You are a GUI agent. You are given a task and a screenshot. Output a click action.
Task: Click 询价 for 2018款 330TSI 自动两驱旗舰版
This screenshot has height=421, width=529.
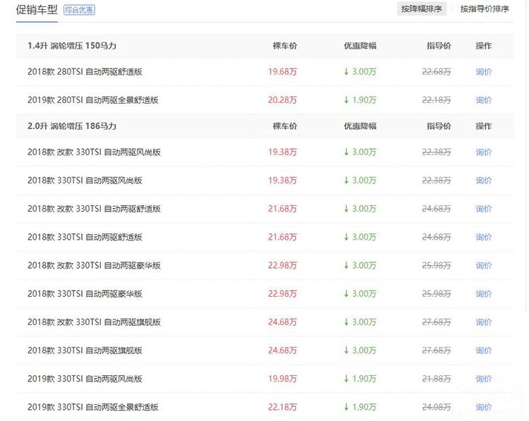(483, 350)
